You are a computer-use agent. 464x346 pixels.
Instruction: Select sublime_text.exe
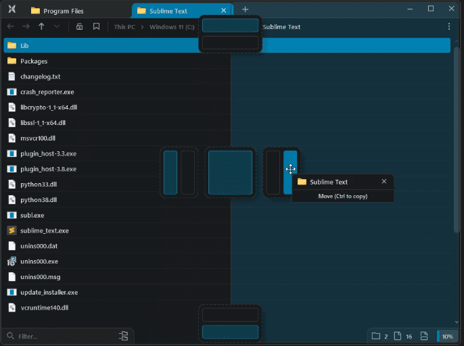pos(227,230)
